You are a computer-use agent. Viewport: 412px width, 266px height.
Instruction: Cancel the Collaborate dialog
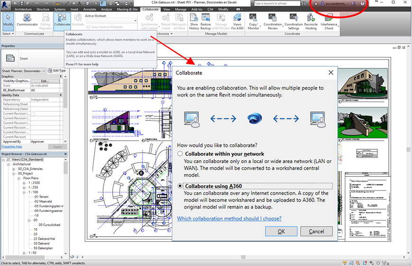click(316, 231)
